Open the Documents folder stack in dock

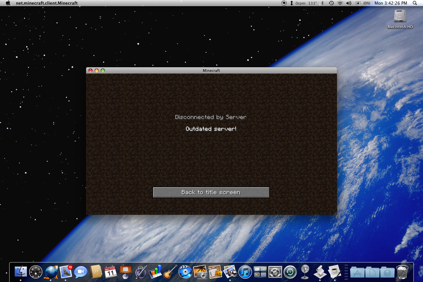[372, 272]
